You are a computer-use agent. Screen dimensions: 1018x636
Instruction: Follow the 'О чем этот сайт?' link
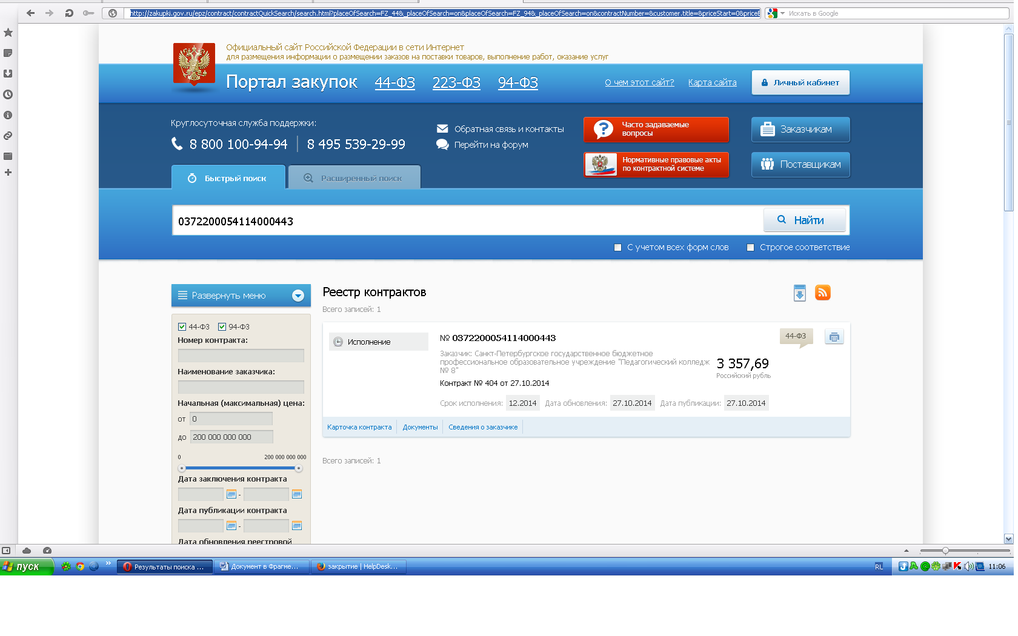(x=639, y=82)
